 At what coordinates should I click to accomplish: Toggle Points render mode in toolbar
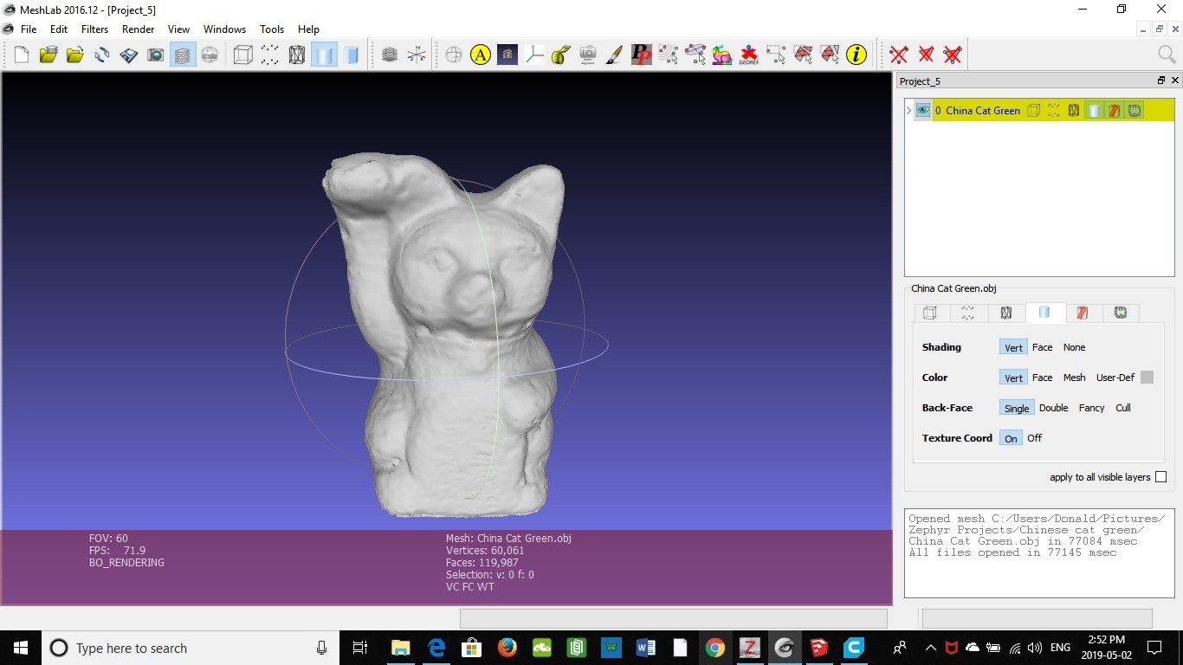pos(270,55)
